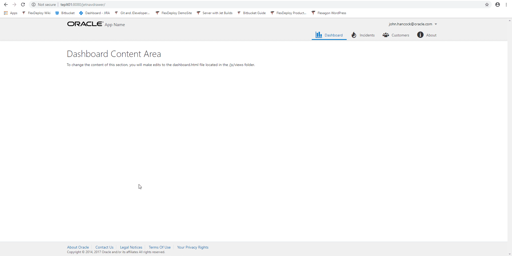Bookmark this page with star icon
Screen dimensions: 512x256
[487, 5]
